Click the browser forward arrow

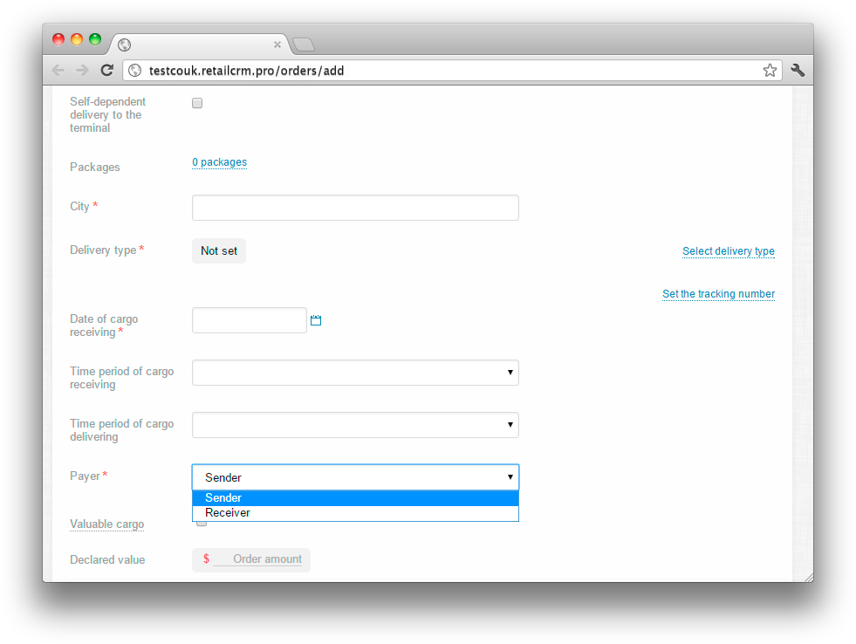(x=82, y=71)
